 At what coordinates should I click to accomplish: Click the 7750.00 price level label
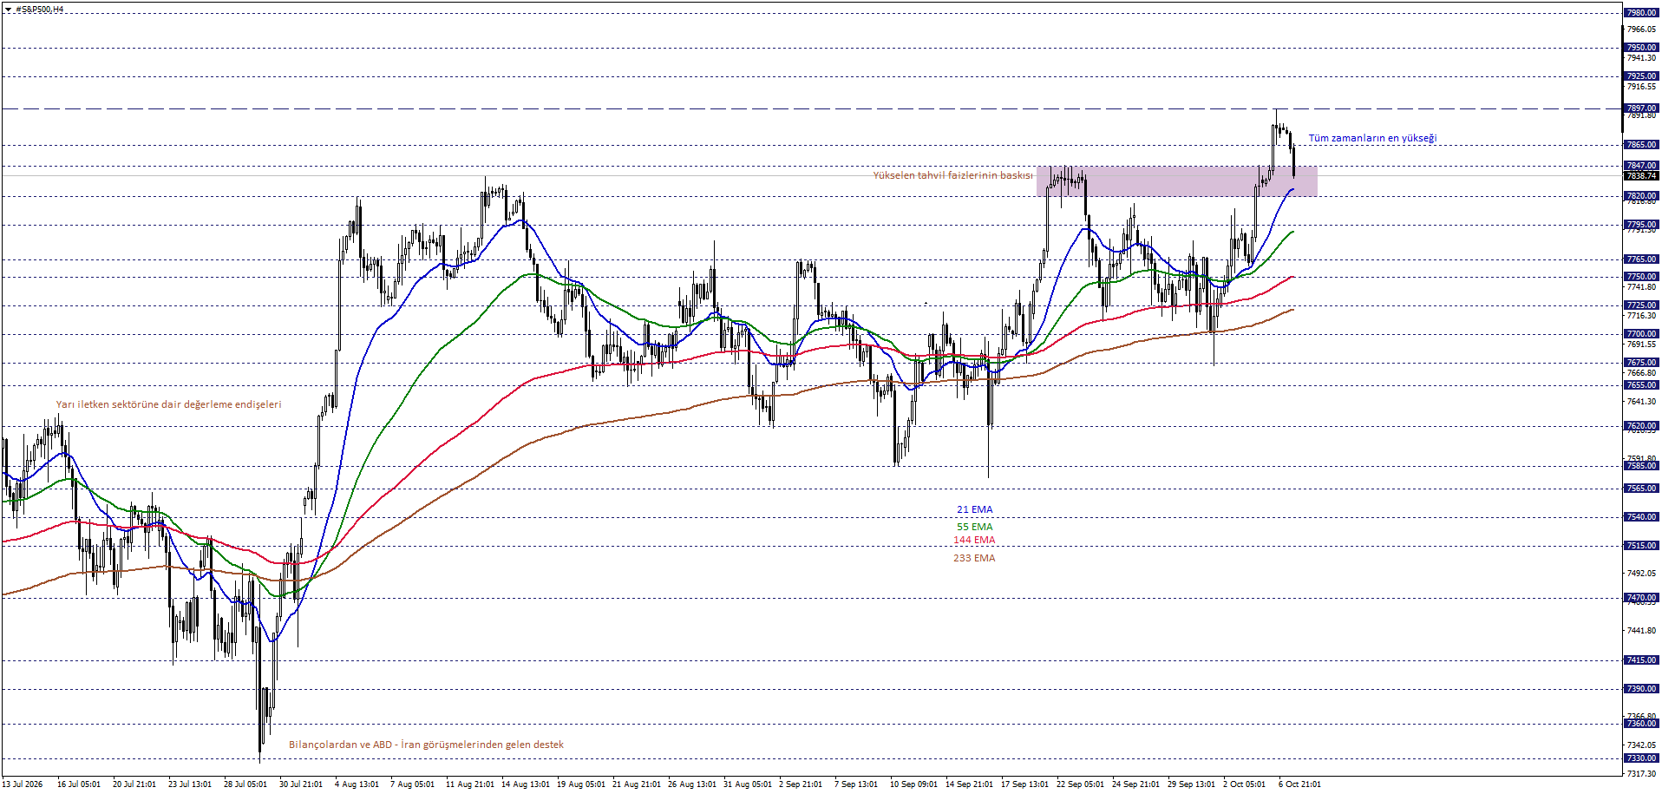coord(1641,277)
